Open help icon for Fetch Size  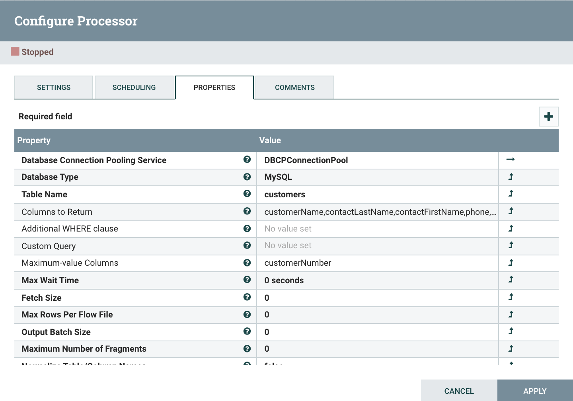pyautogui.click(x=247, y=297)
